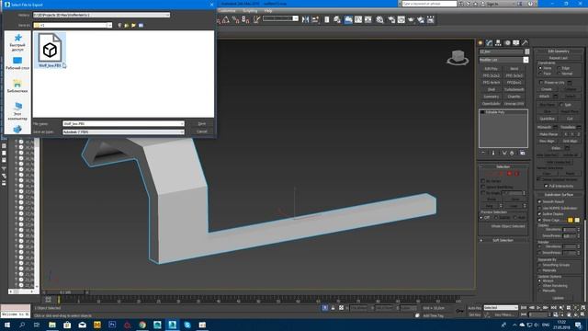Select the Element sub-object level icon
588x331 pixels.
point(516,174)
